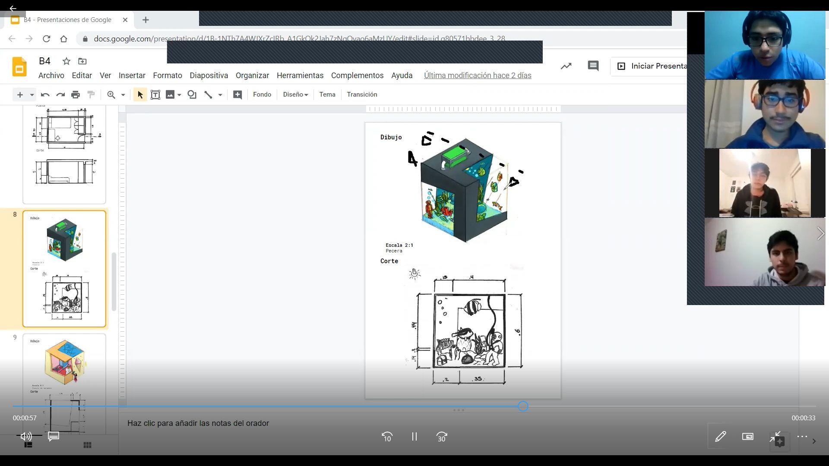Skip back 10 seconds
The height and width of the screenshot is (466, 829).
pyautogui.click(x=387, y=437)
